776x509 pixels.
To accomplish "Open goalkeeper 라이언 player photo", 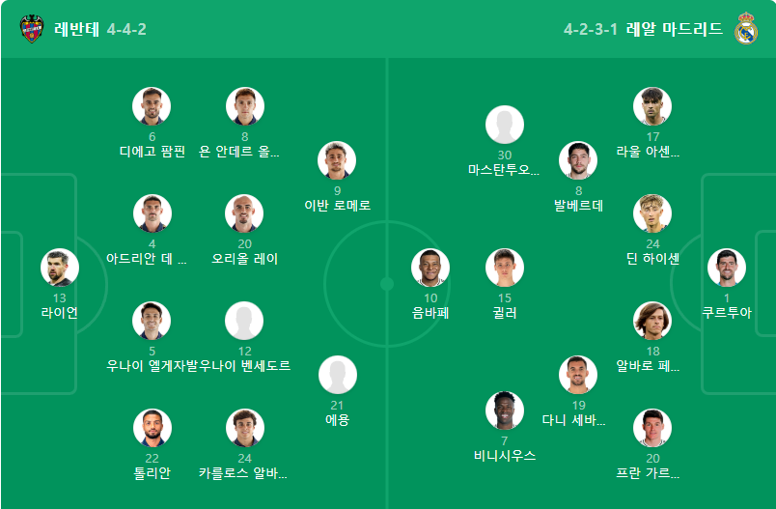I will (60, 268).
